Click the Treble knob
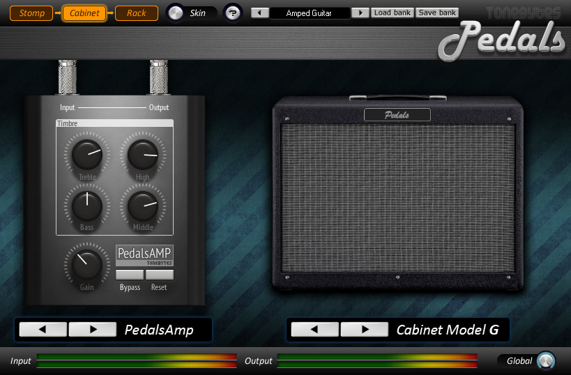 pos(87,153)
